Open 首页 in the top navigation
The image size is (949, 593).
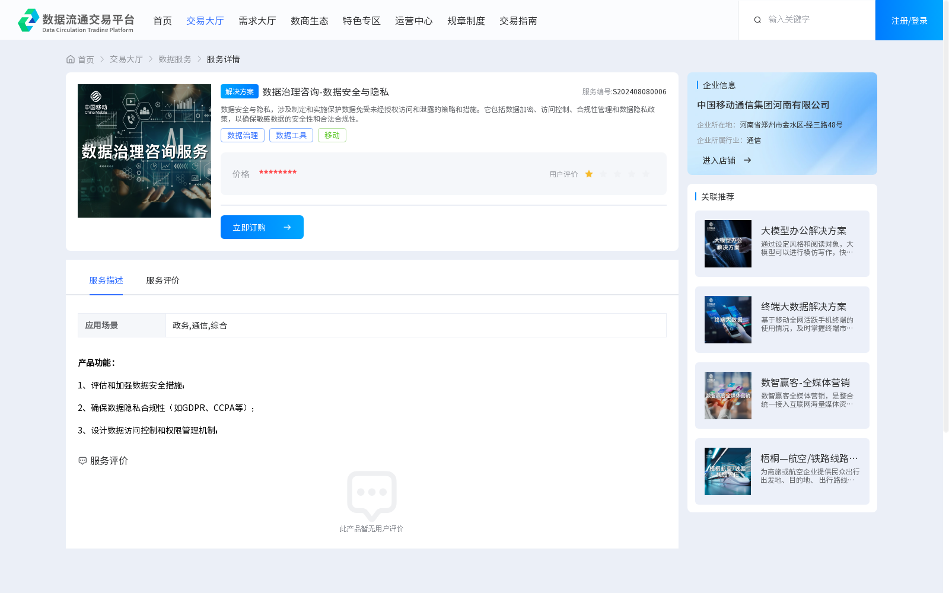click(x=163, y=21)
